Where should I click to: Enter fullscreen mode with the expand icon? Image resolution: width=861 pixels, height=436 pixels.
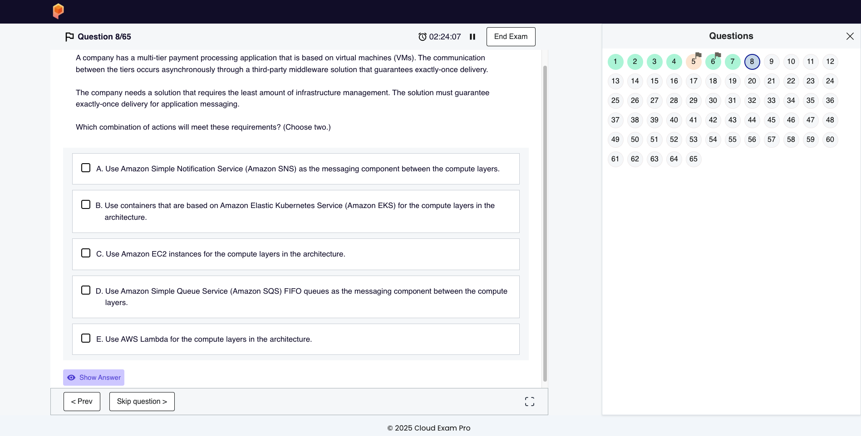[x=529, y=402]
